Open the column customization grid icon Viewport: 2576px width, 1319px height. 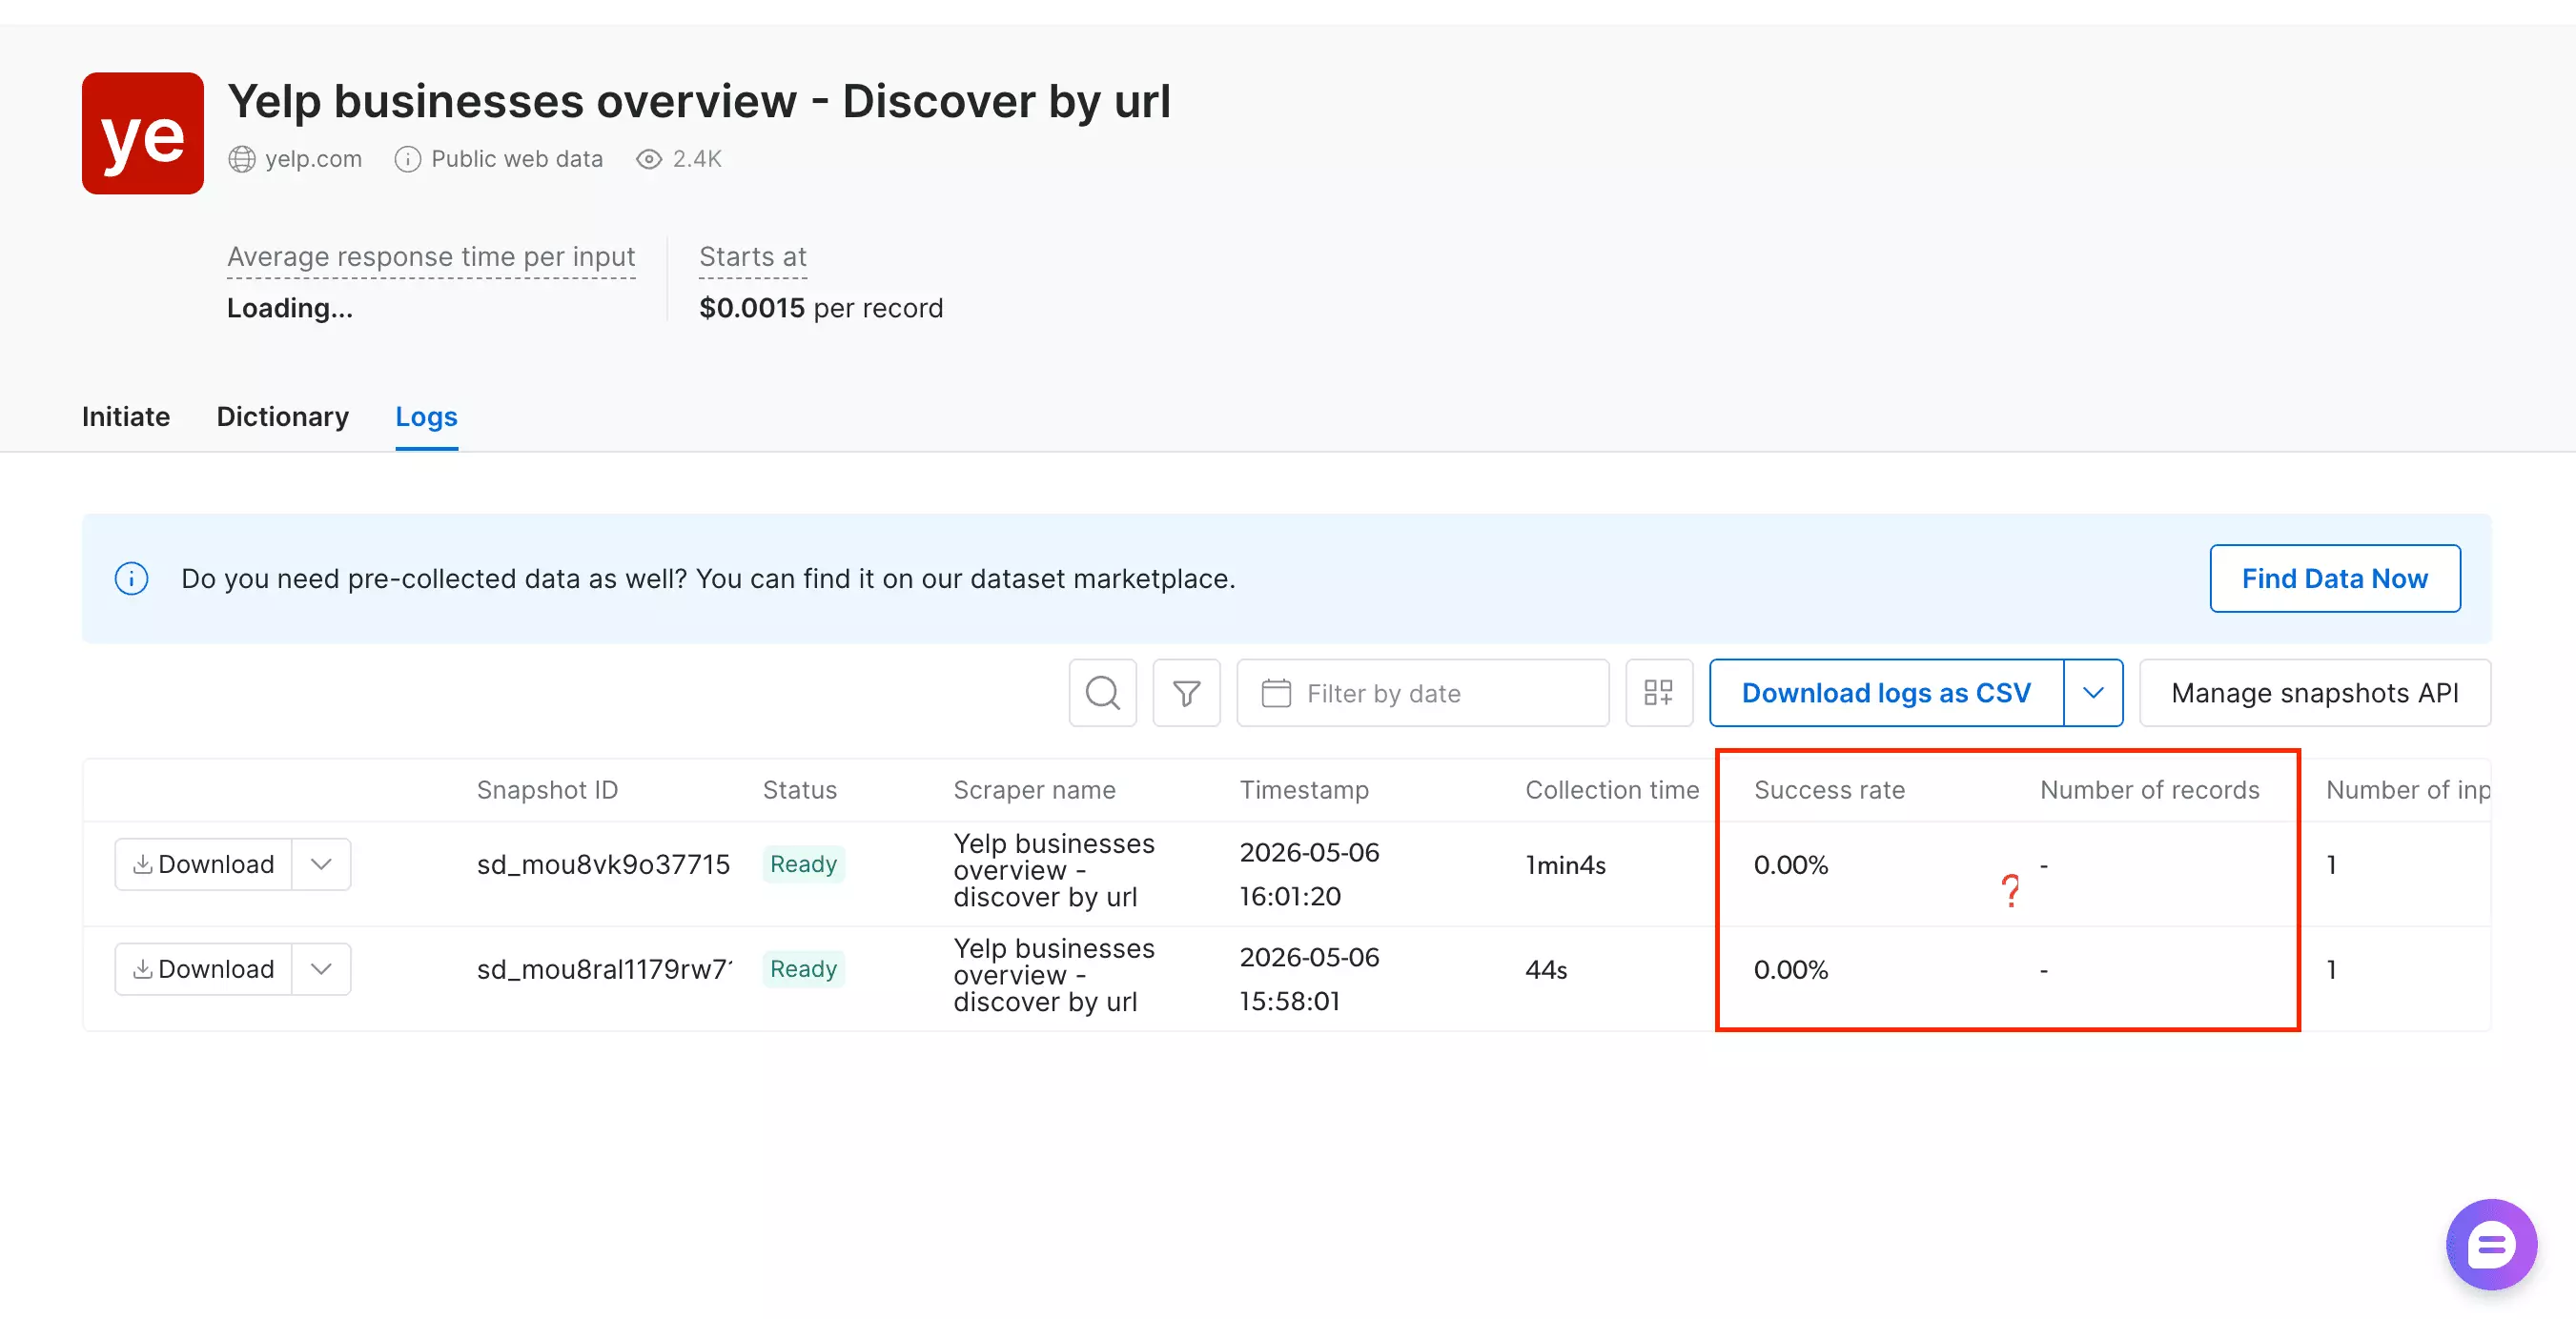(1659, 692)
